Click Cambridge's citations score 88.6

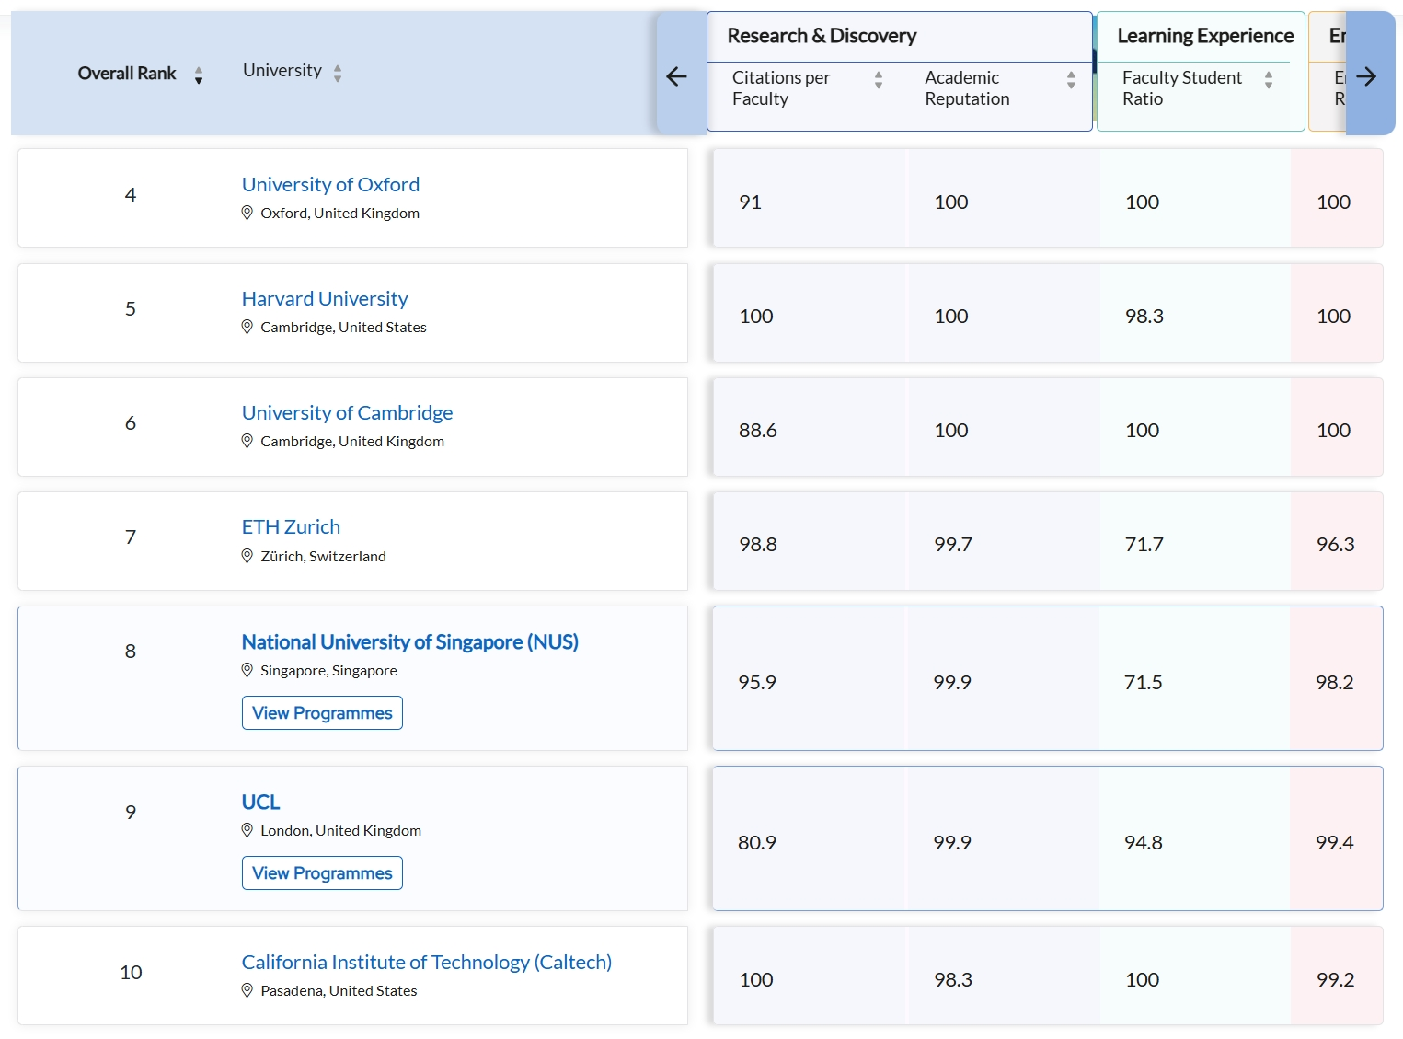pos(757,431)
